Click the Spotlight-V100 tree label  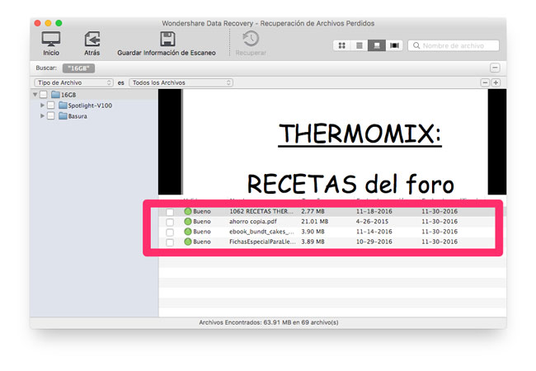click(x=90, y=106)
